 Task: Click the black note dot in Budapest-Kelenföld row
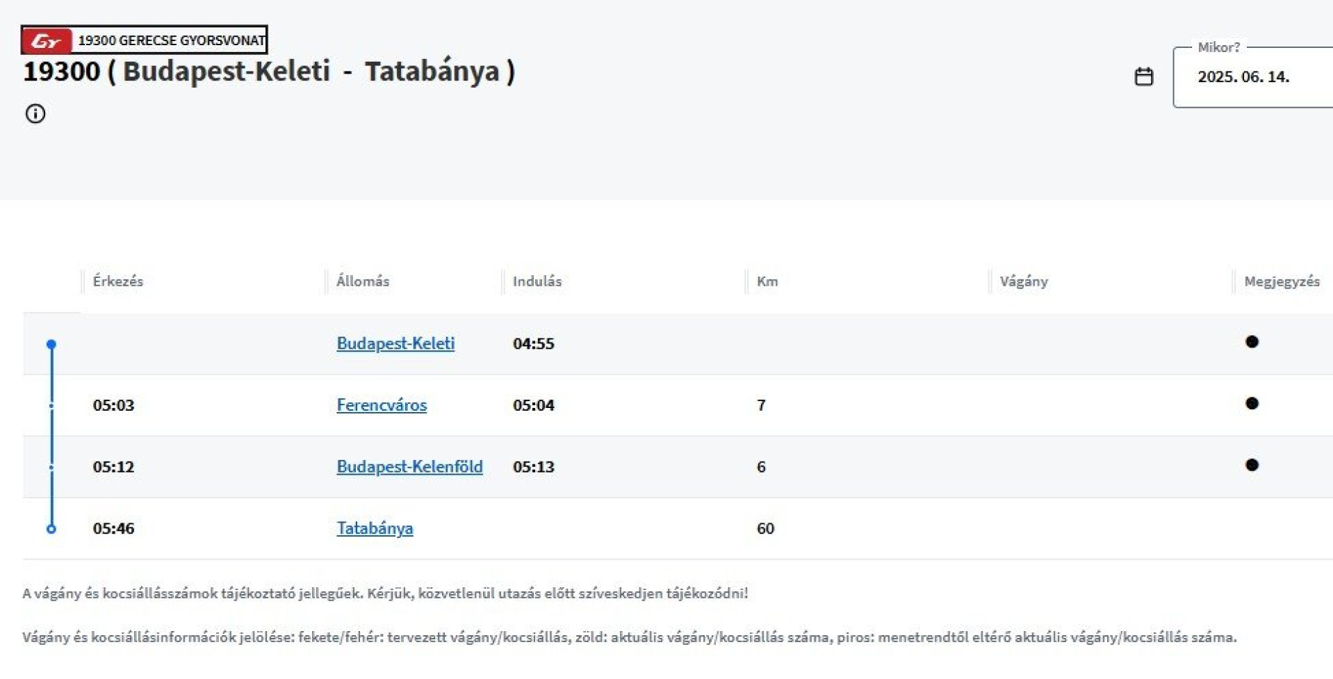1252,466
